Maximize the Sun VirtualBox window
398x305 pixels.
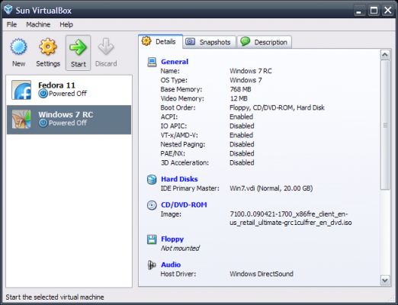[x=374, y=11]
